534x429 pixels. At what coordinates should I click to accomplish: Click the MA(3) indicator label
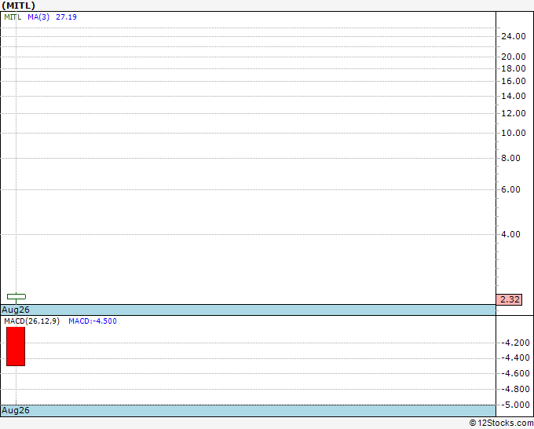coord(38,17)
